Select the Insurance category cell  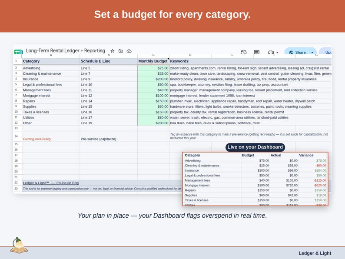coord(51,79)
